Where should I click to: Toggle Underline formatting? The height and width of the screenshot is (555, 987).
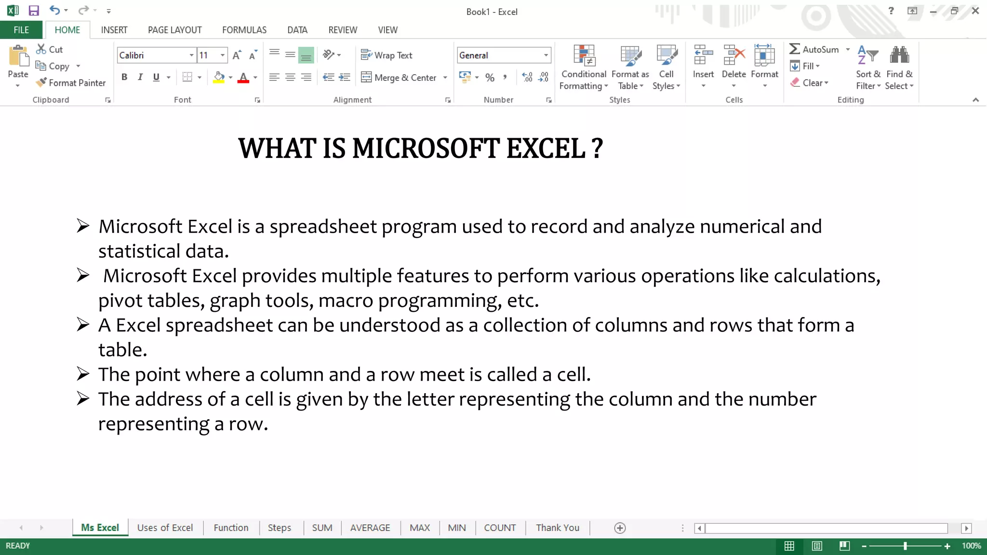pyautogui.click(x=156, y=77)
